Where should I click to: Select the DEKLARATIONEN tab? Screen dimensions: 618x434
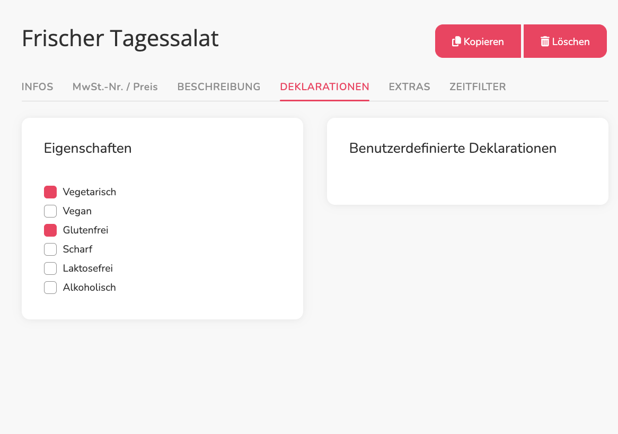(324, 87)
